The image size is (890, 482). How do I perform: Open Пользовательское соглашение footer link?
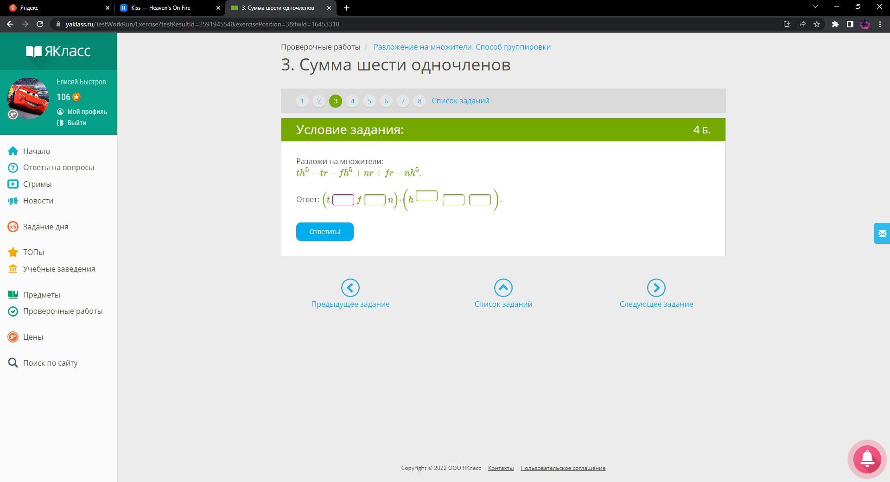tap(563, 468)
